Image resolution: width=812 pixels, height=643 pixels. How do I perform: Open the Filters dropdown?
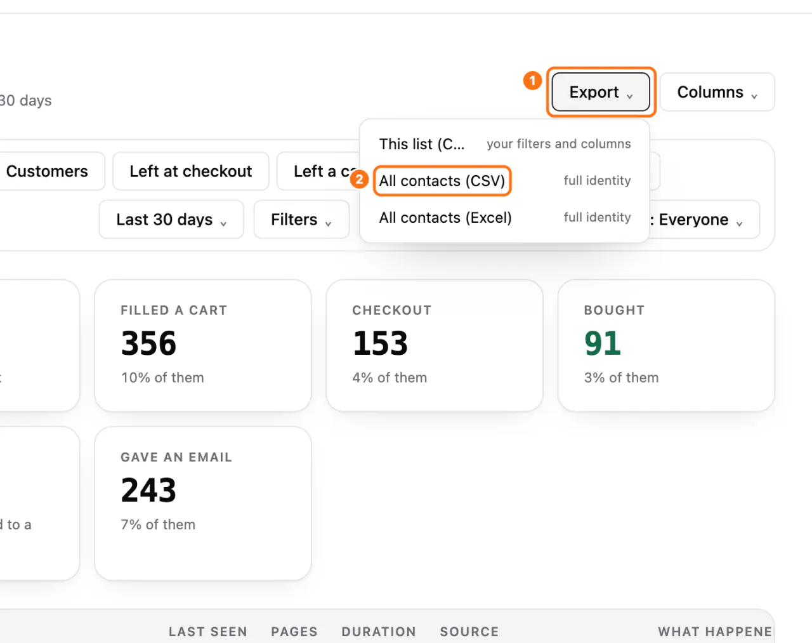(x=301, y=220)
